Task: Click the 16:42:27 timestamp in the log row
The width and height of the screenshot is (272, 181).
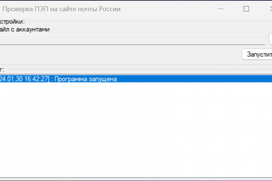Action: click(x=36, y=79)
